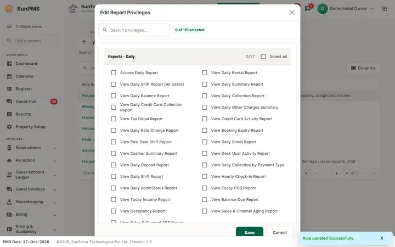Click the Pricing & Availability icon
The height and width of the screenshot is (247, 395).
[x=9, y=229]
